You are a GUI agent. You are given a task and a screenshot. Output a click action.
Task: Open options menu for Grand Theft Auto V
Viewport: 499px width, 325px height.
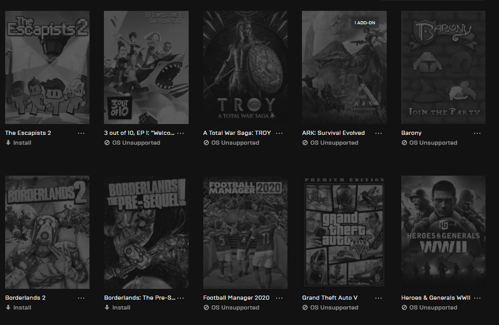(379, 298)
